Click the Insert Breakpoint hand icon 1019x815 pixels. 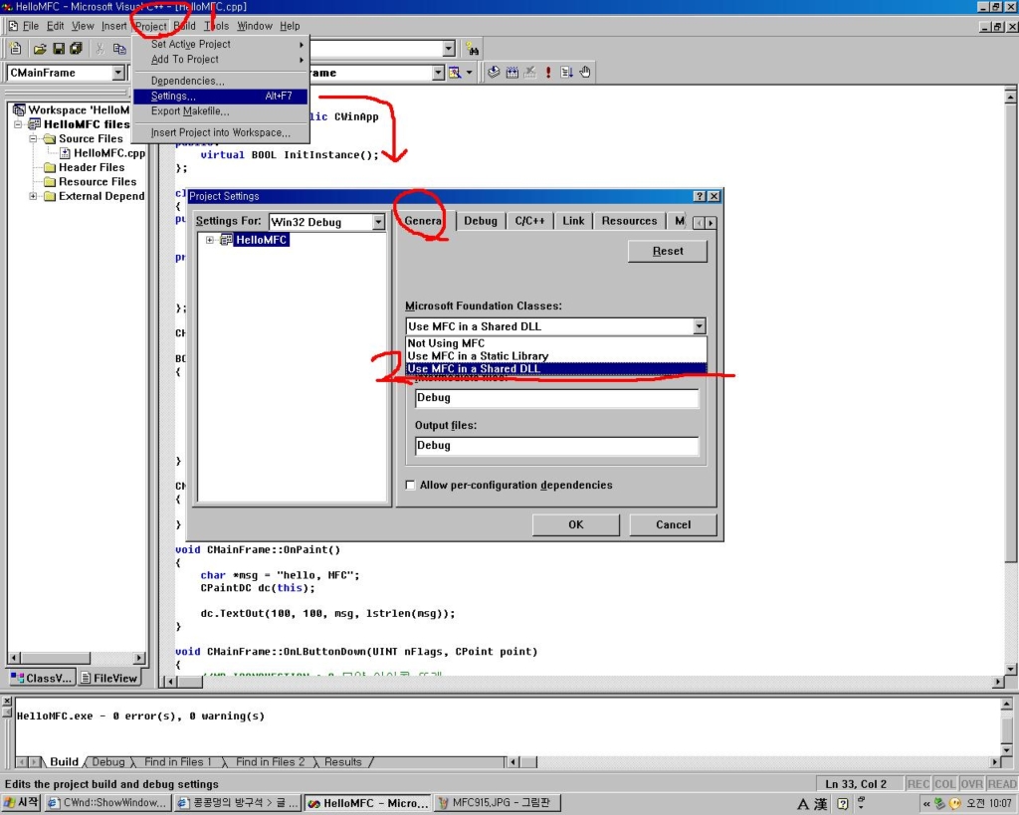coord(585,72)
